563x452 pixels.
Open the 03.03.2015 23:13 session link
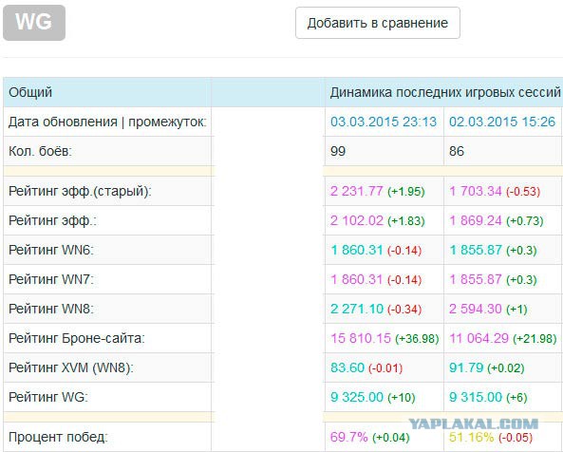[x=384, y=122]
